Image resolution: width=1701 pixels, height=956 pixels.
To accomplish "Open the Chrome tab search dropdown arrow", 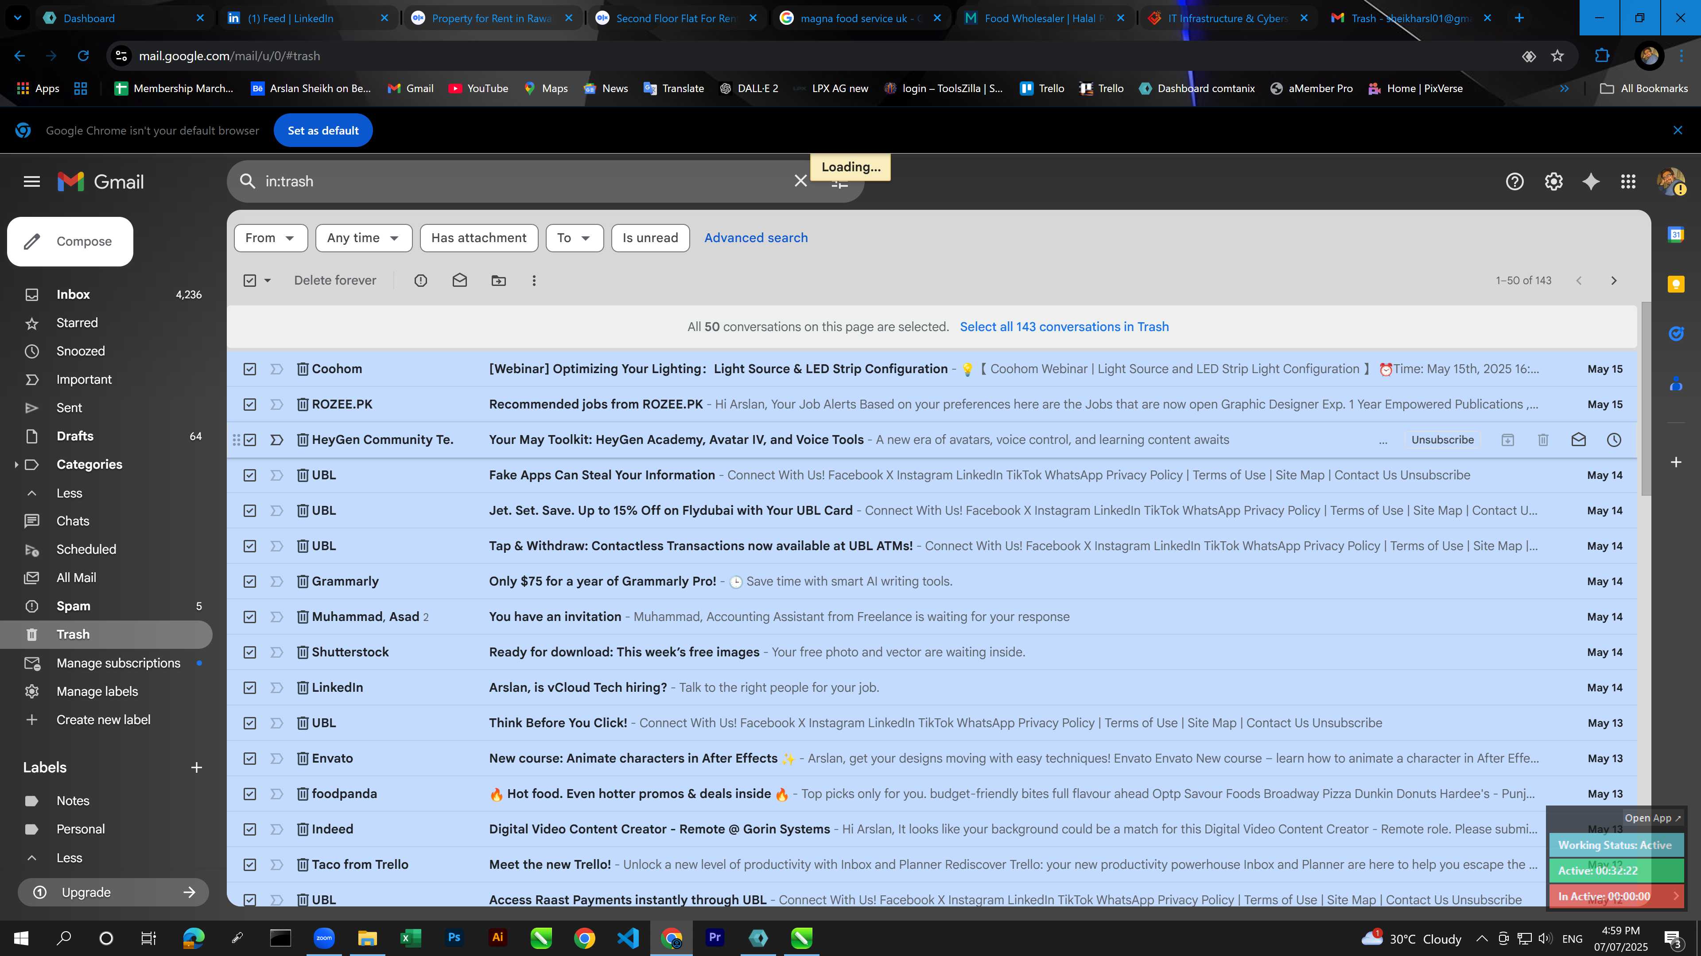I will pyautogui.click(x=18, y=18).
